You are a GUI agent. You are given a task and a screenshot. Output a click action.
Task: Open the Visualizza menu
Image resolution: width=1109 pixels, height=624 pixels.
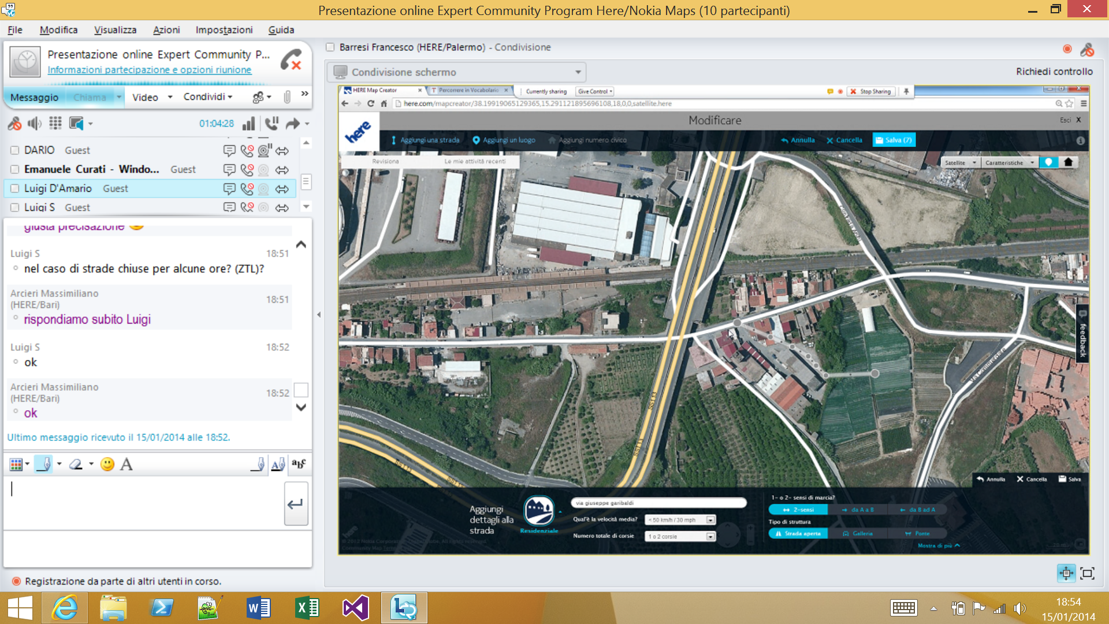(116, 30)
